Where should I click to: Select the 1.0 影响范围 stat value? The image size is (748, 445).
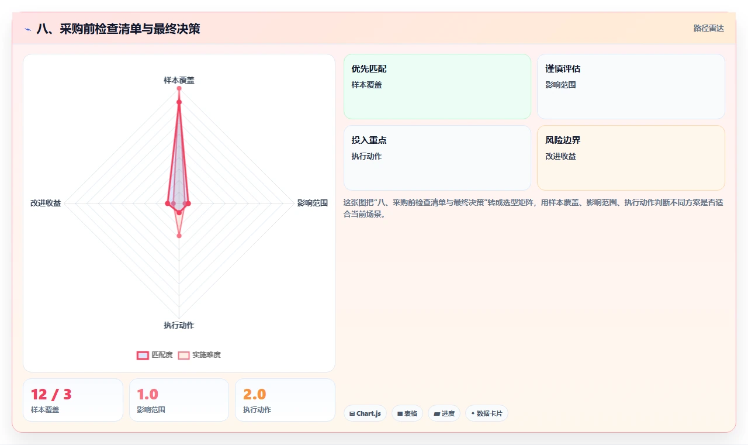coord(147,394)
